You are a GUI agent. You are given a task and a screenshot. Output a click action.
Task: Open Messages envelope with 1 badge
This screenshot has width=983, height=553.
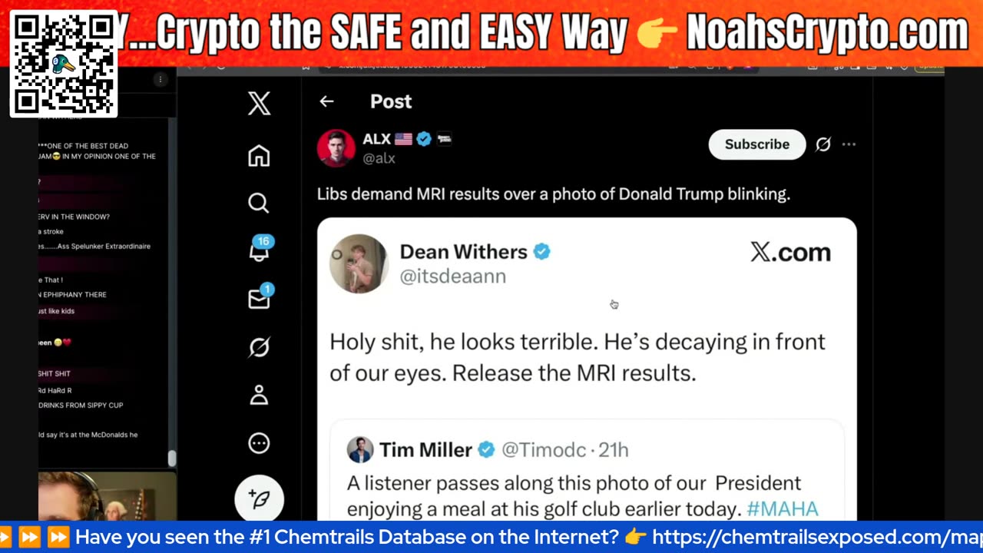260,297
